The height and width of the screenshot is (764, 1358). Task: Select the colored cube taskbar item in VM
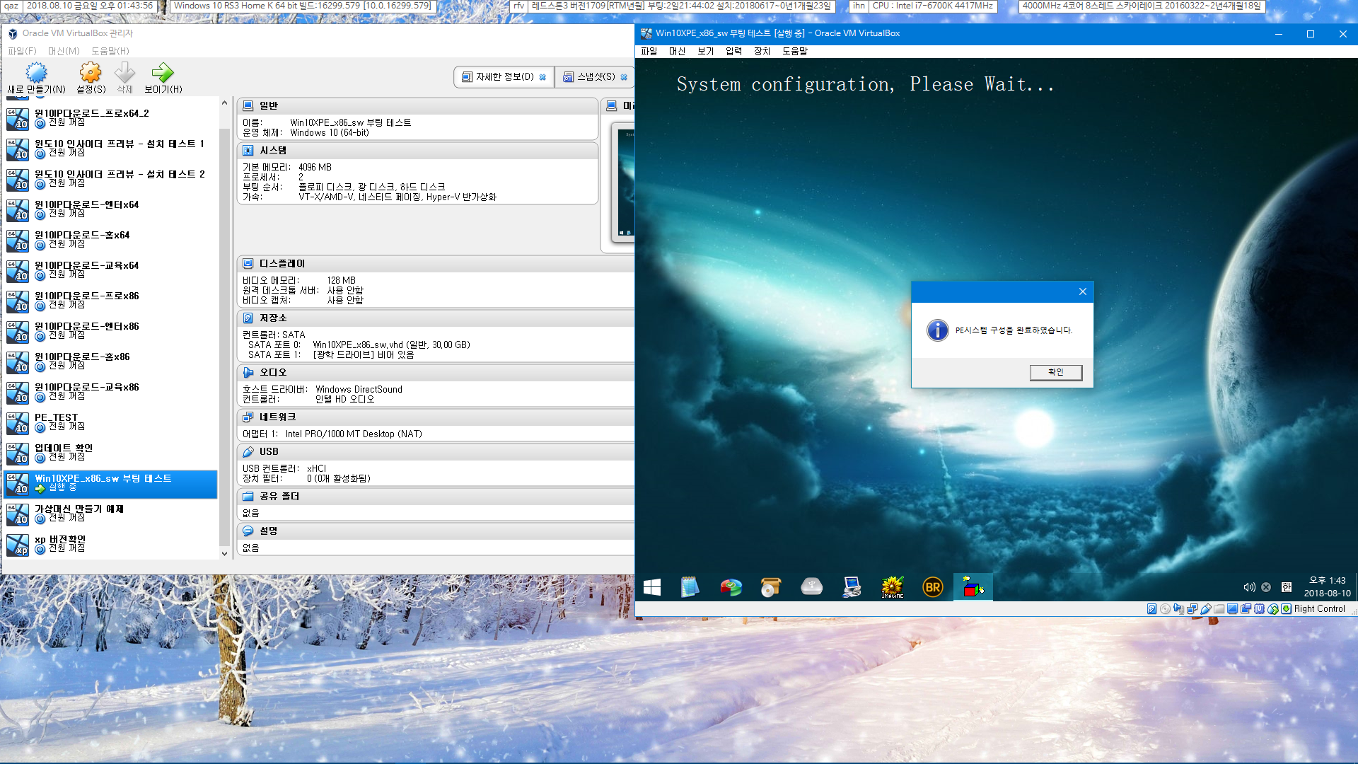(x=973, y=587)
